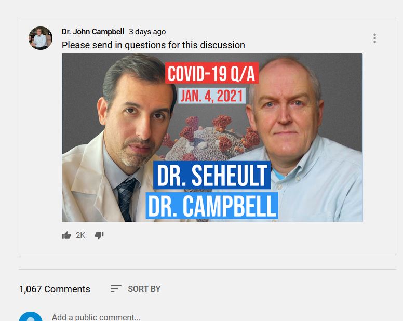Screen dimensions: 403x321
Task: Click the sort lines icon beside SORT BY
Action: tap(116, 289)
